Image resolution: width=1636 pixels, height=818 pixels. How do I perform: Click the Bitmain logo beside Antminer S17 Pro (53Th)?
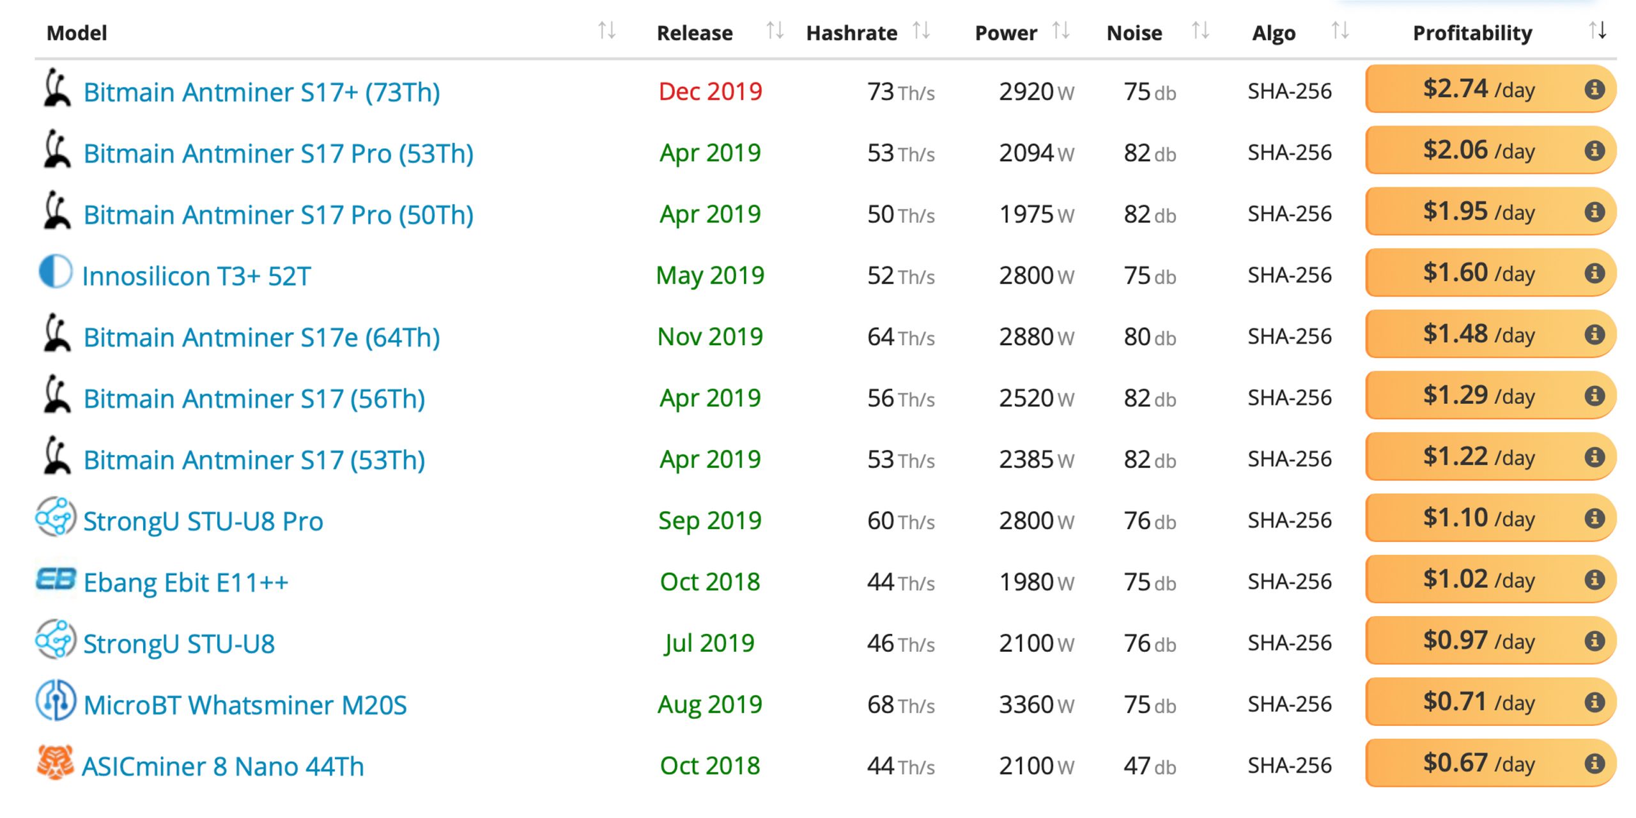[x=57, y=150]
